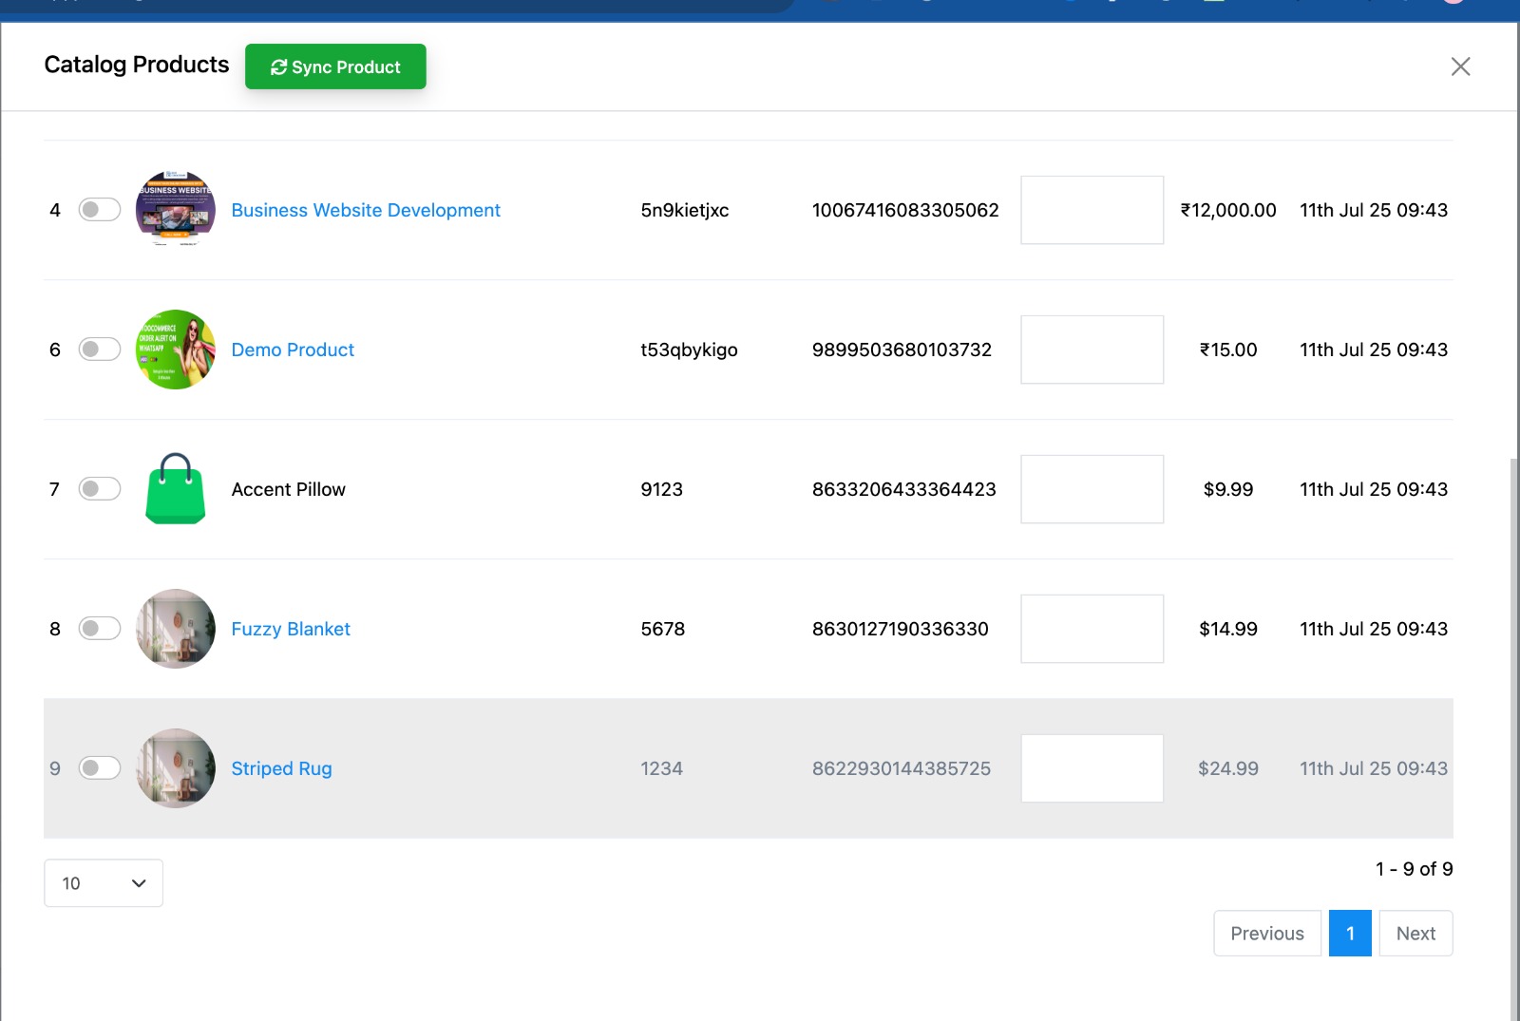Image resolution: width=1520 pixels, height=1021 pixels.
Task: Toggle the Striped Rug switch
Action: (100, 768)
